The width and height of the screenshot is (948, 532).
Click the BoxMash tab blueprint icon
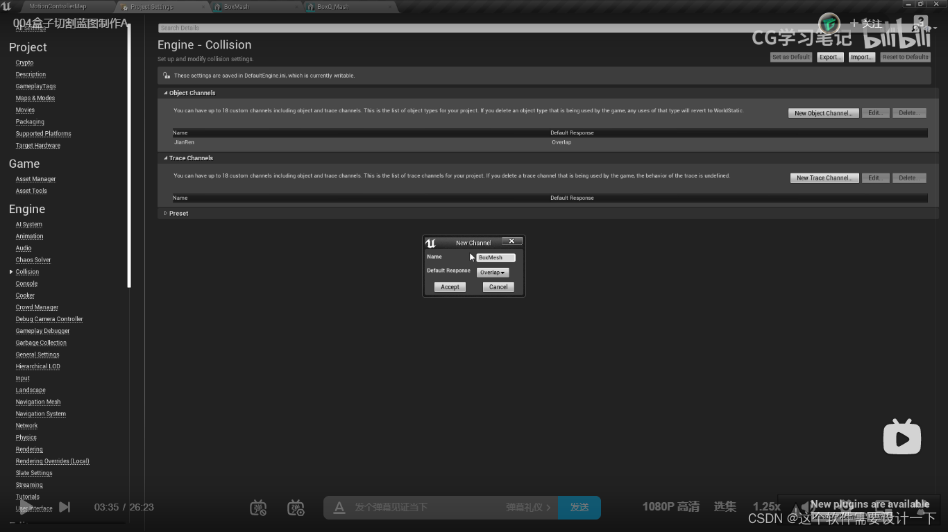[219, 7]
